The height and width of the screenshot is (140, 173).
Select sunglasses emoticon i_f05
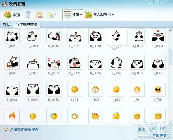point(158,89)
